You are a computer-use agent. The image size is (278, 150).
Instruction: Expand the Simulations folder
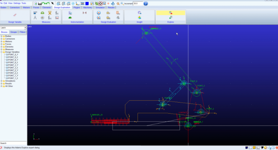click(1, 81)
